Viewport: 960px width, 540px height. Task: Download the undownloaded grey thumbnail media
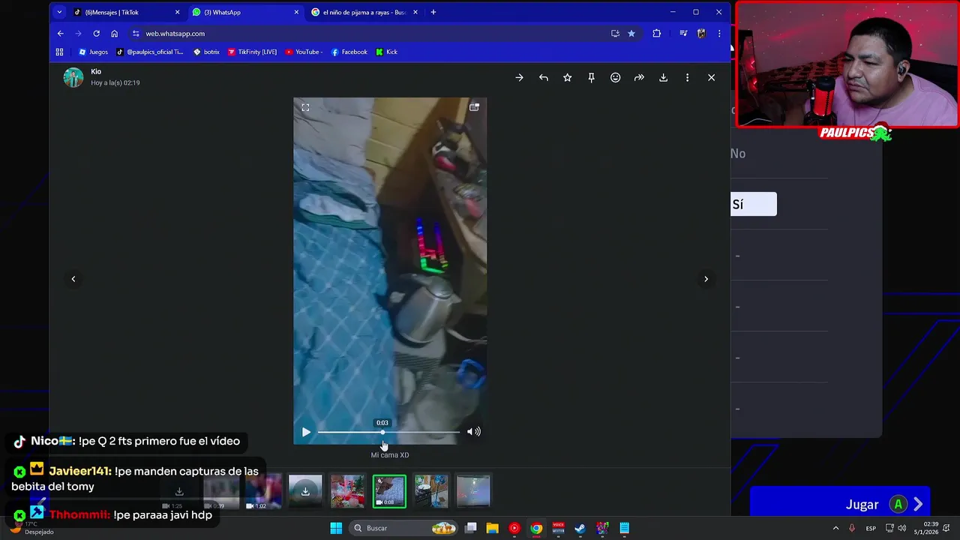tap(305, 492)
